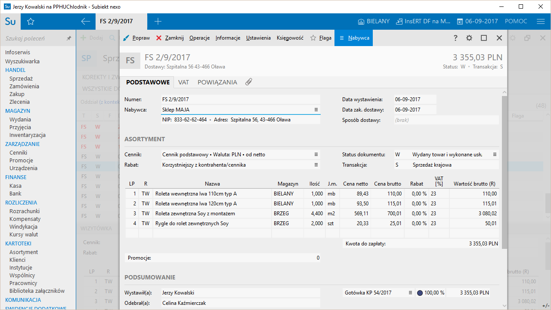Screen dimensions: 551x310
Task: Expand the Status dokumentu list
Action: (495, 154)
